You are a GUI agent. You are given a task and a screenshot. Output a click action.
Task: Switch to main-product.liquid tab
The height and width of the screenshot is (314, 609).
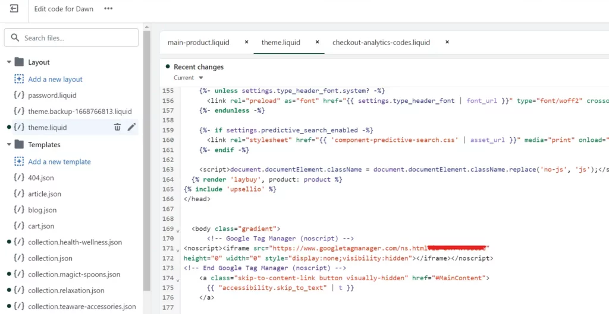[199, 42]
